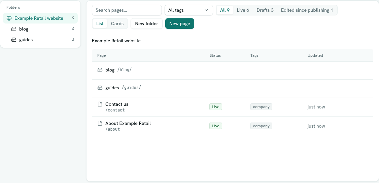The height and width of the screenshot is (183, 379).
Task: Switch to Cards view
Action: [117, 24]
